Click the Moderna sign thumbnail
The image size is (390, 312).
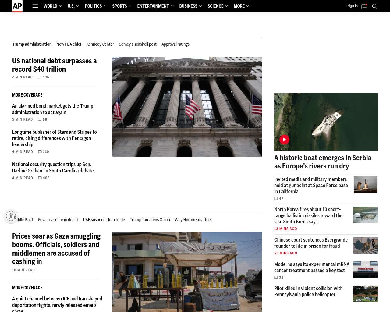(365, 270)
